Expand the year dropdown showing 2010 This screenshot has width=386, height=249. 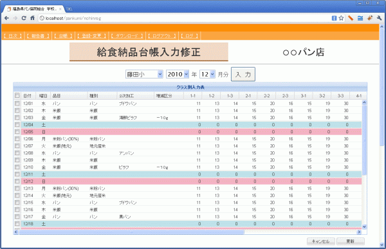[178, 74]
